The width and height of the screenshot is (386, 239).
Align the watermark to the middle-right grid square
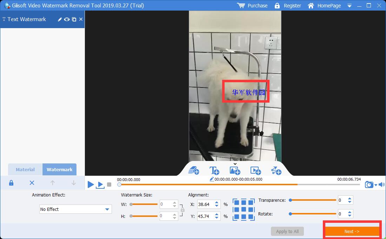point(251,209)
